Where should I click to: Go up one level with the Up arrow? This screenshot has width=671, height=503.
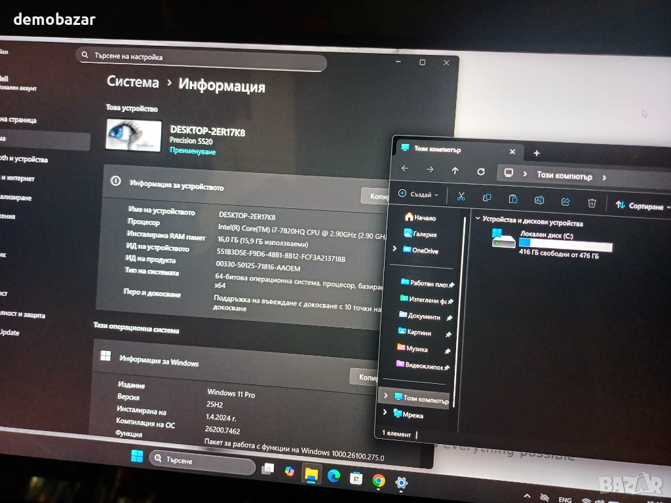click(x=455, y=170)
